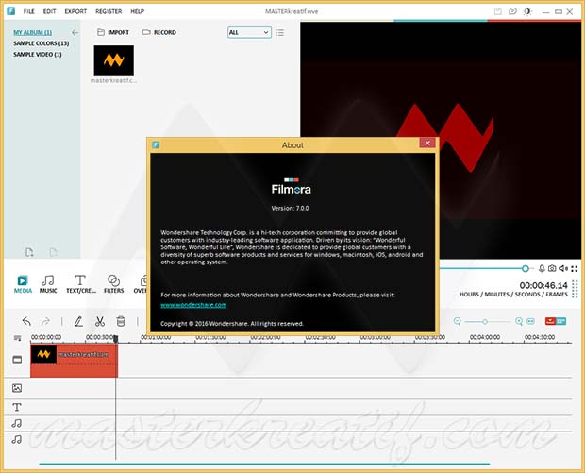
Task: Click the zoom to fit timeline icon
Action: pyautogui.click(x=531, y=321)
